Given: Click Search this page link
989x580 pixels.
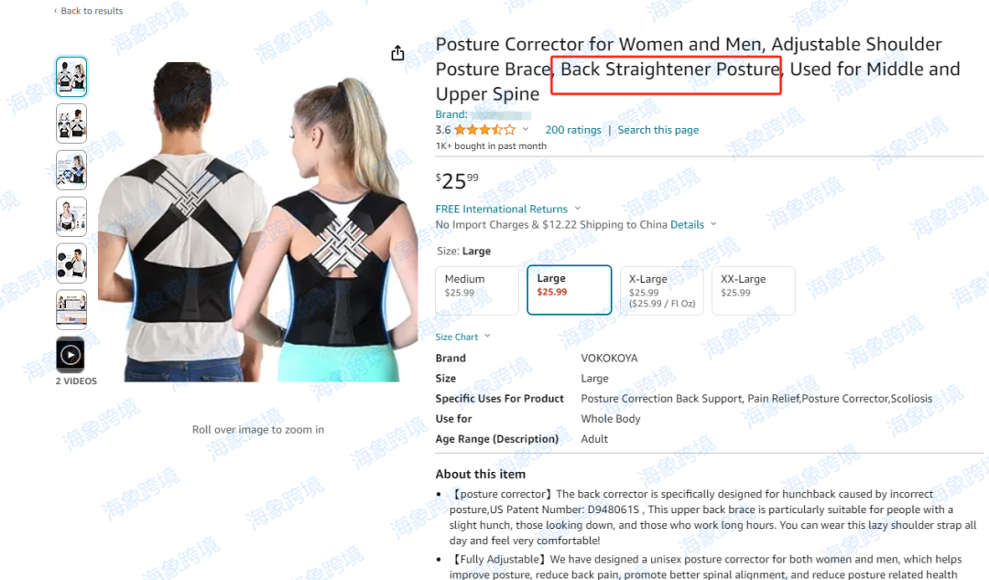Looking at the screenshot, I should [658, 129].
